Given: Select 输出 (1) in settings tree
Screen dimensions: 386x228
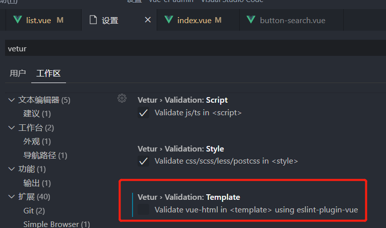Looking at the screenshot, I should (37, 183).
